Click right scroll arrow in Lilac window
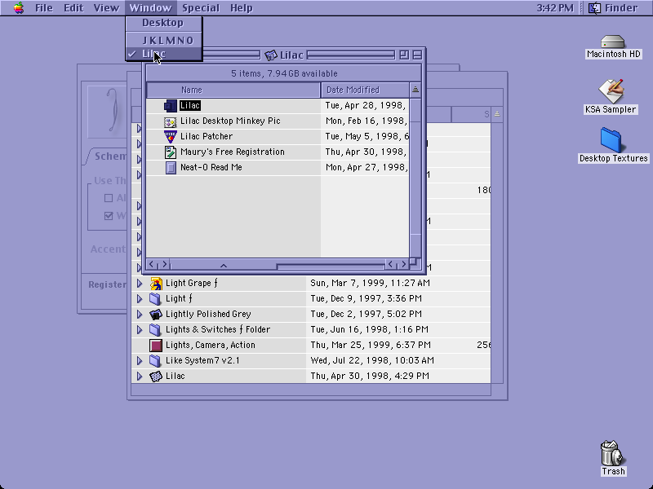The width and height of the screenshot is (653, 489). pos(403,264)
